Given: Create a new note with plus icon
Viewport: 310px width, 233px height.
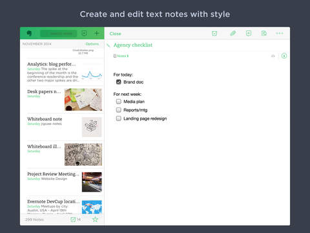Looking at the screenshot, I should pyautogui.click(x=97, y=33).
